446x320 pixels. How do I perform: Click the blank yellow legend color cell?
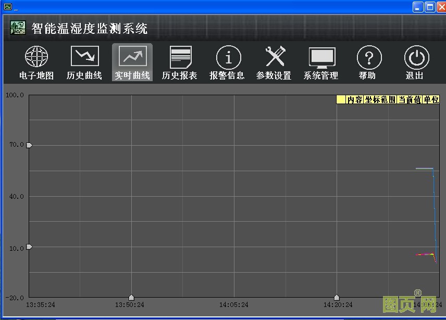pyautogui.click(x=341, y=100)
